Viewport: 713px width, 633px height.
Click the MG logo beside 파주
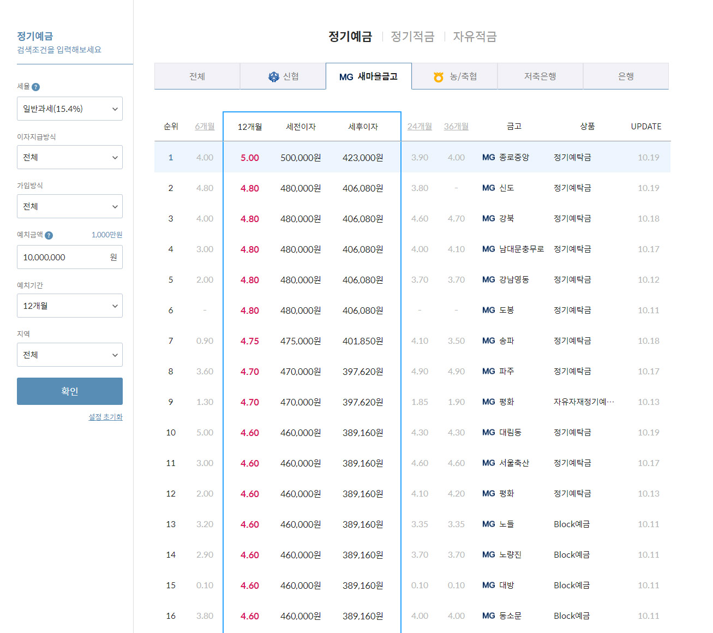(488, 371)
